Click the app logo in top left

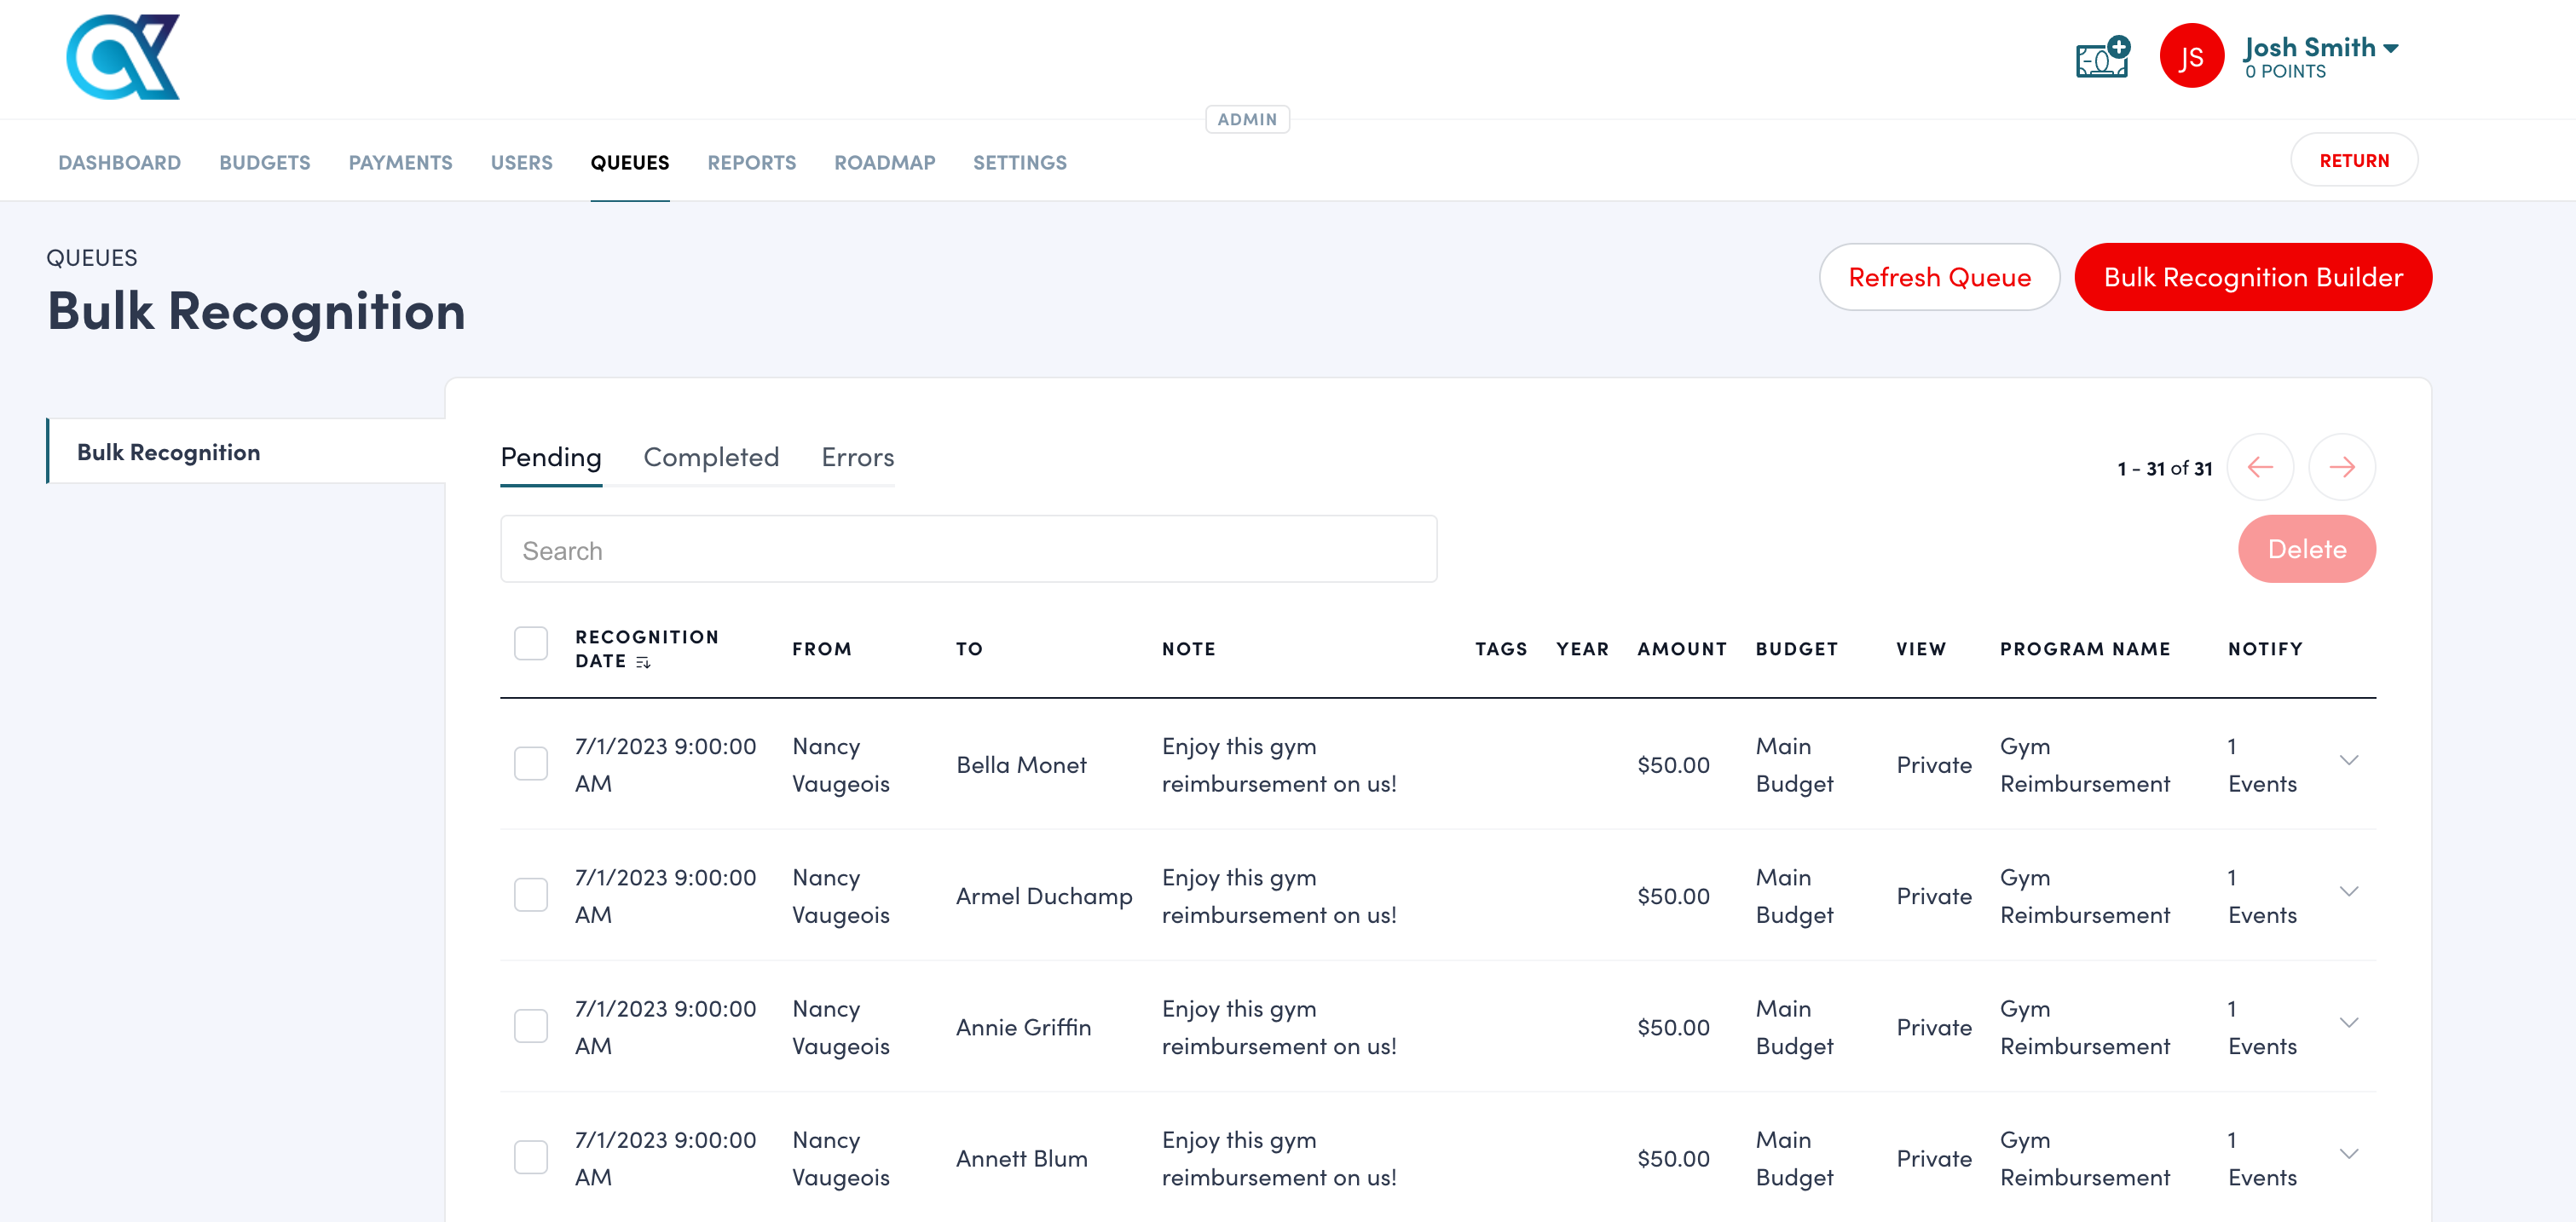tap(122, 57)
